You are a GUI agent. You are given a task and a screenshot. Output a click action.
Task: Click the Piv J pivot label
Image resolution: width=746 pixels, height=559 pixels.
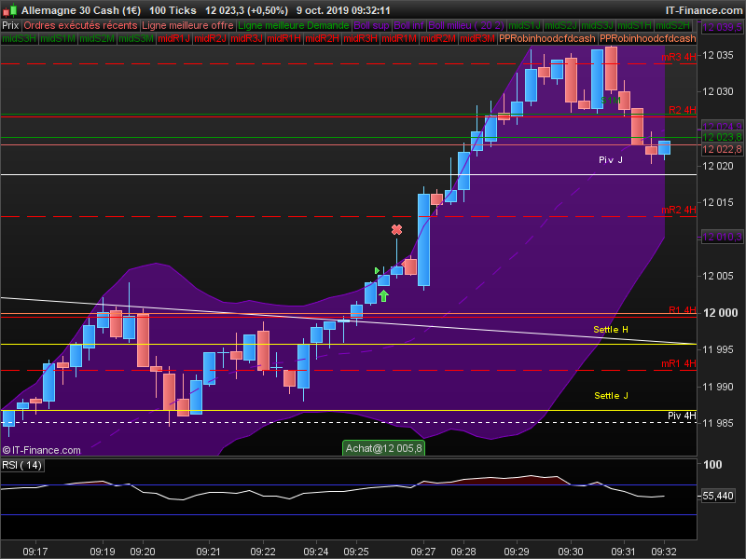(x=611, y=159)
